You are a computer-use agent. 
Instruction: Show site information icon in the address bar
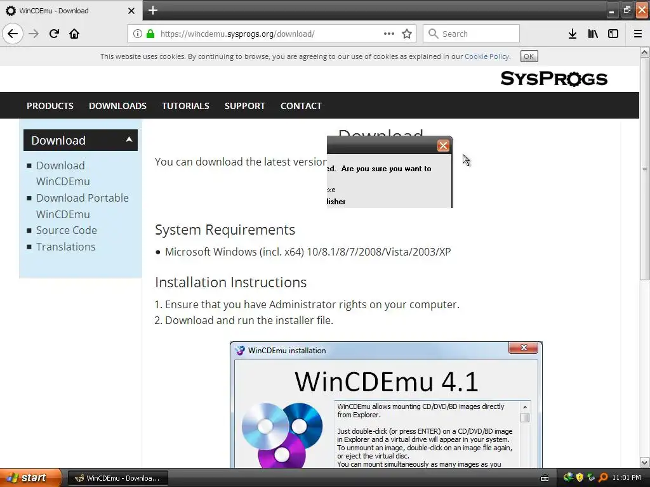(x=137, y=34)
